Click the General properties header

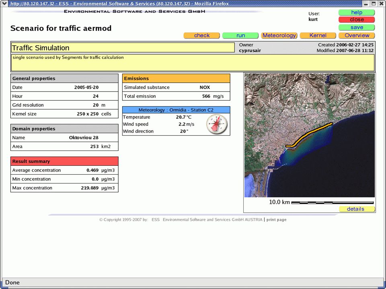(64, 78)
